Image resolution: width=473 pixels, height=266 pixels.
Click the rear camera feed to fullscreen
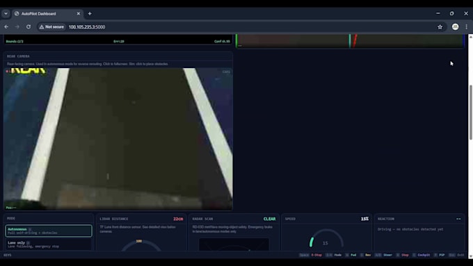click(118, 139)
